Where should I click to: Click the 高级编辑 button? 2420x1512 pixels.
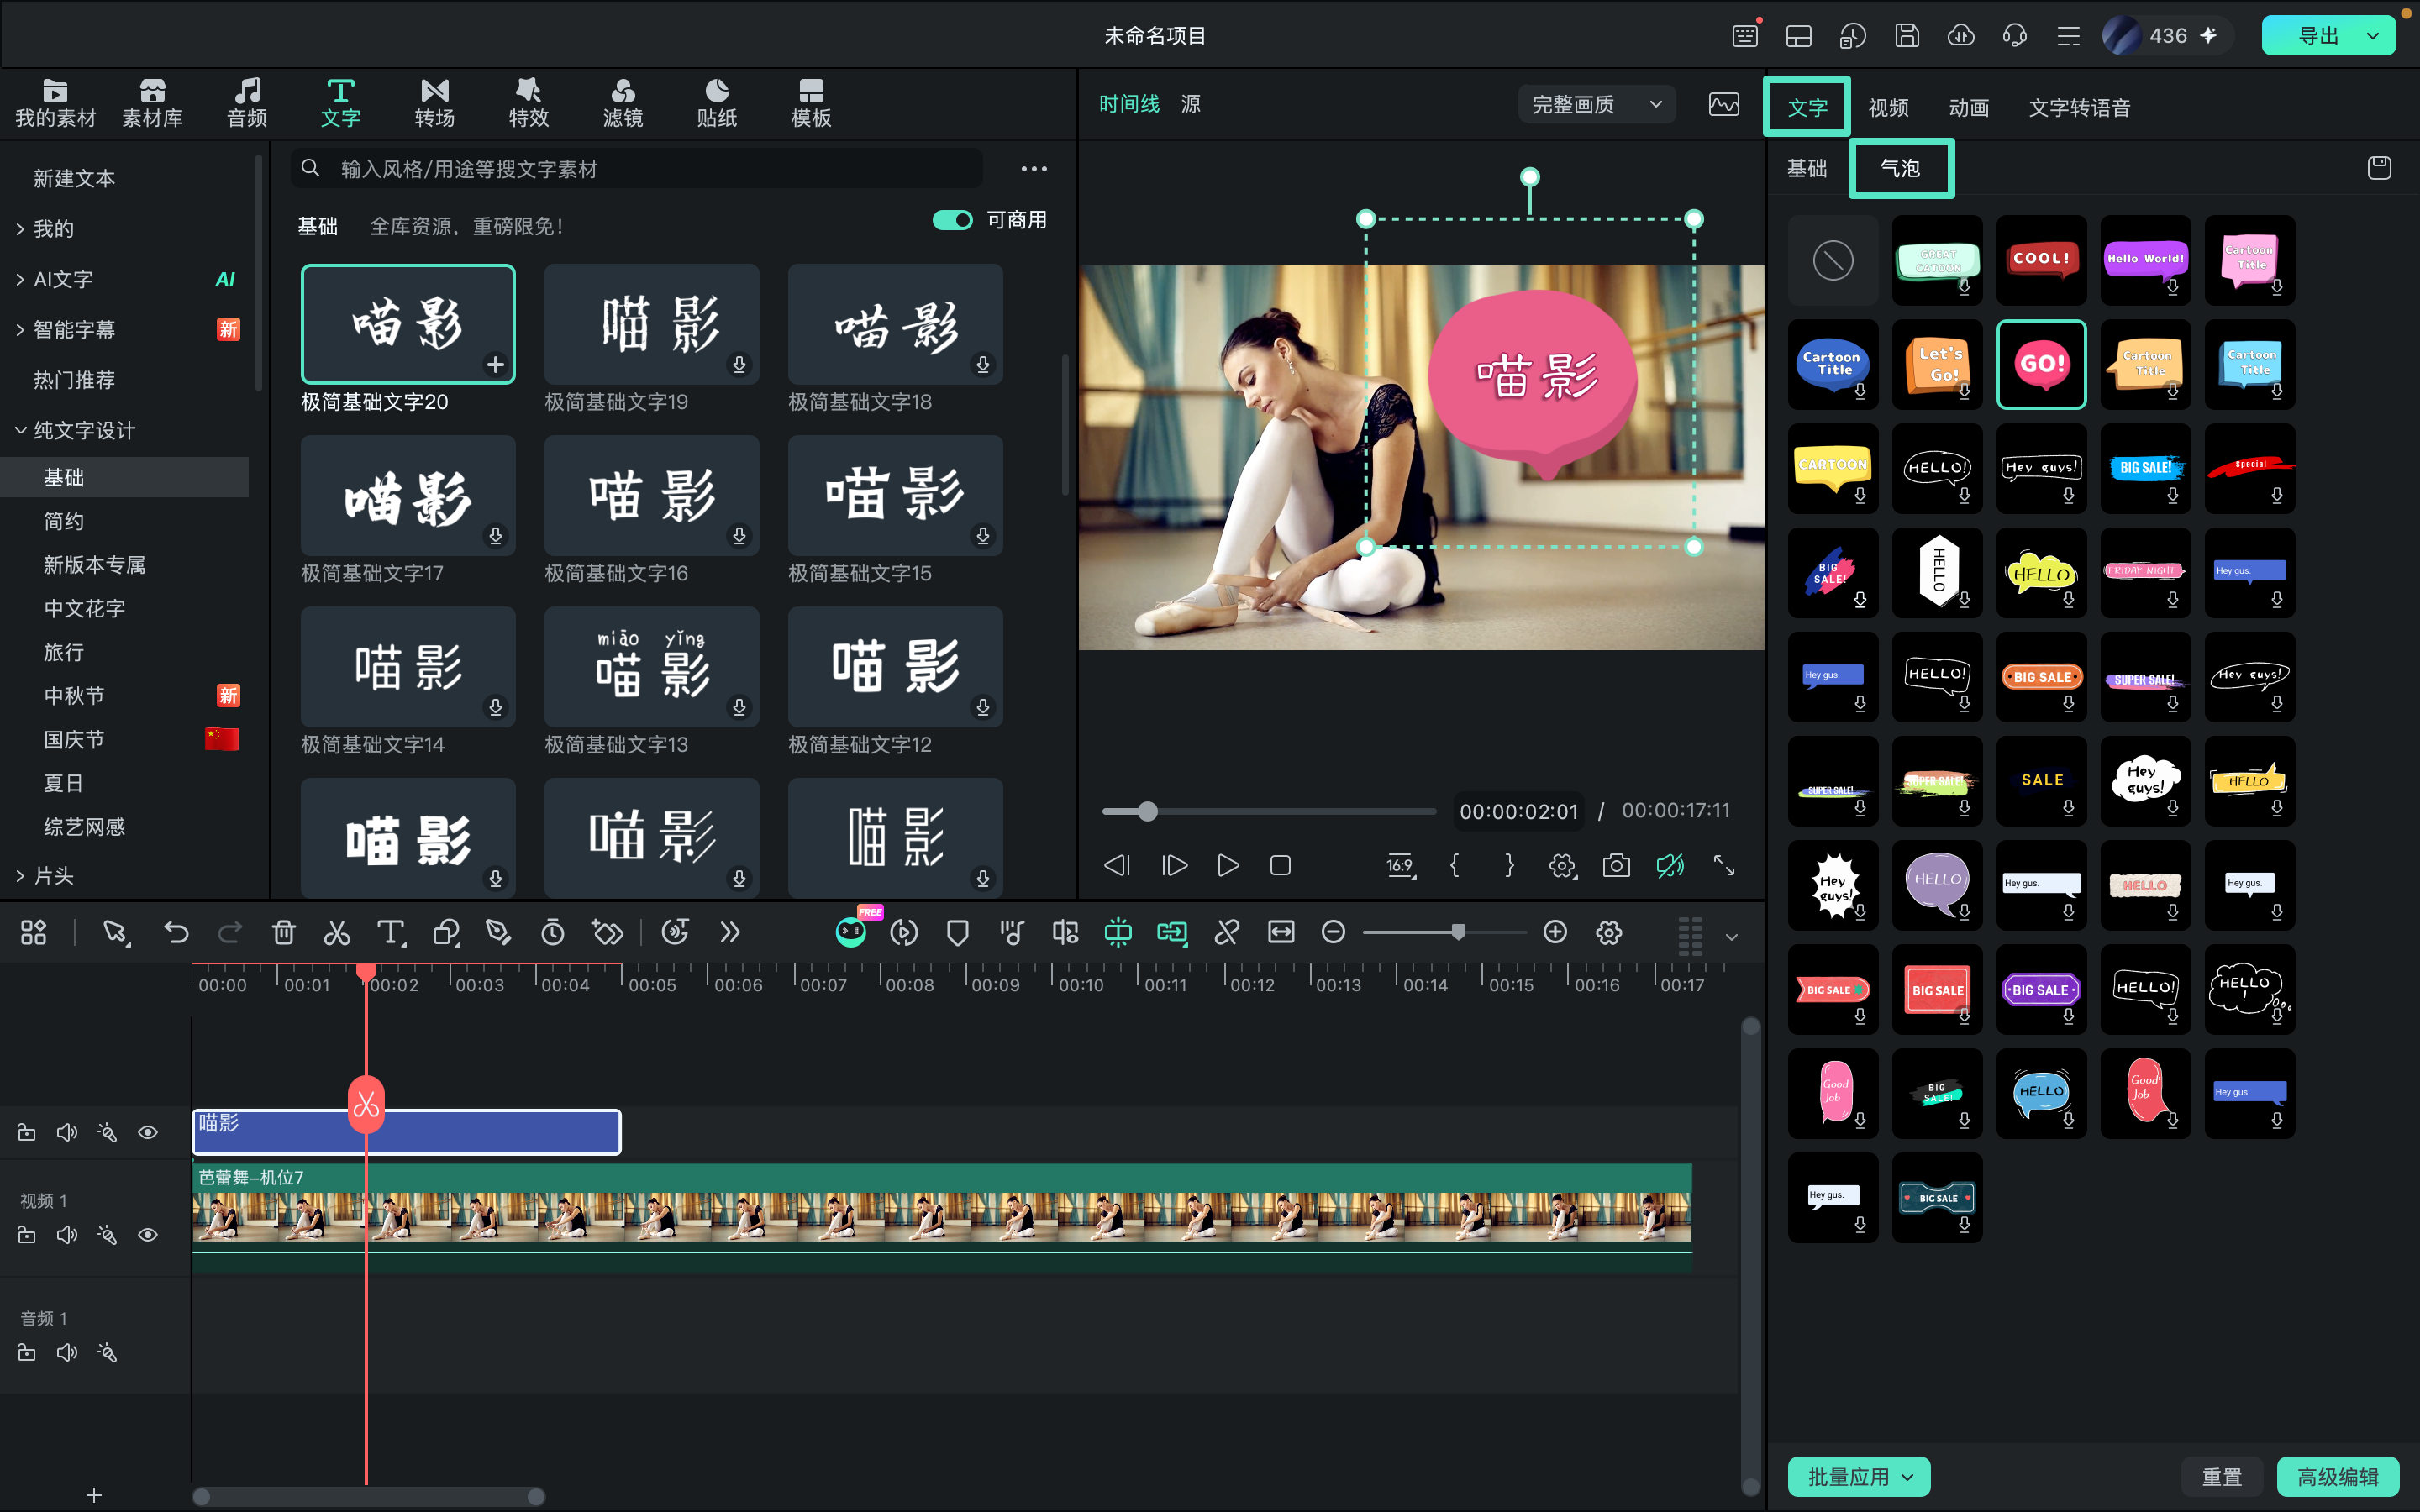tap(2337, 1476)
